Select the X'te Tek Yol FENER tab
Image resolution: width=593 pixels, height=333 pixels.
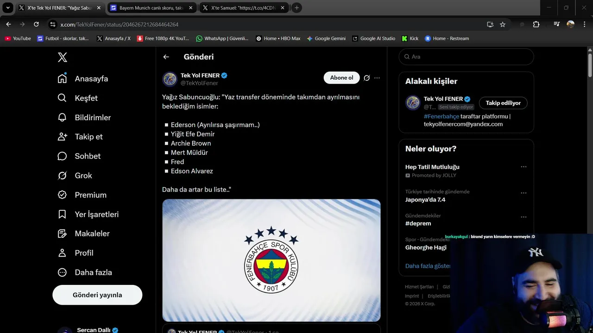click(60, 8)
